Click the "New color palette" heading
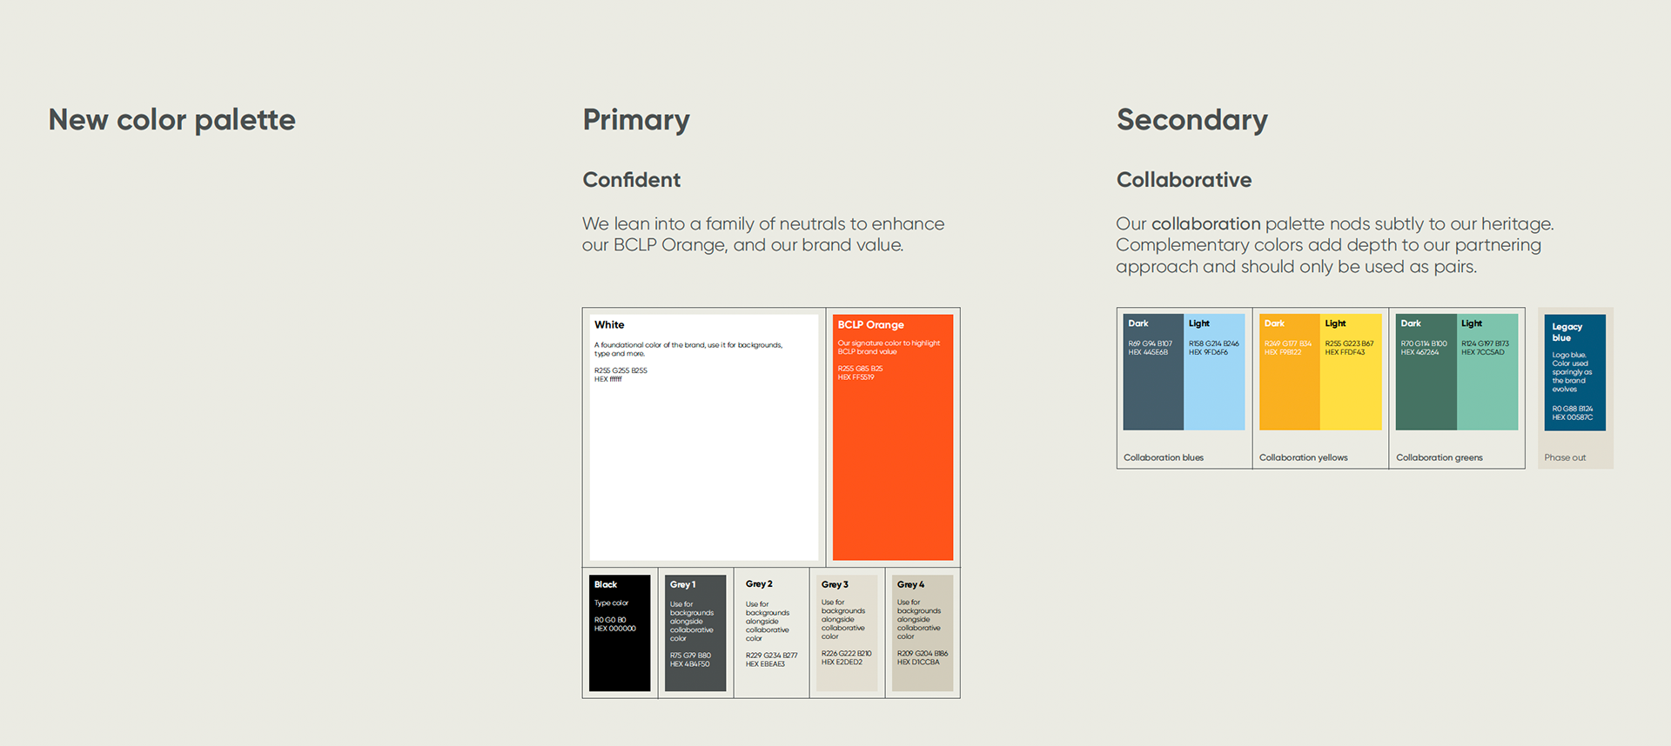1671x746 pixels. click(172, 120)
